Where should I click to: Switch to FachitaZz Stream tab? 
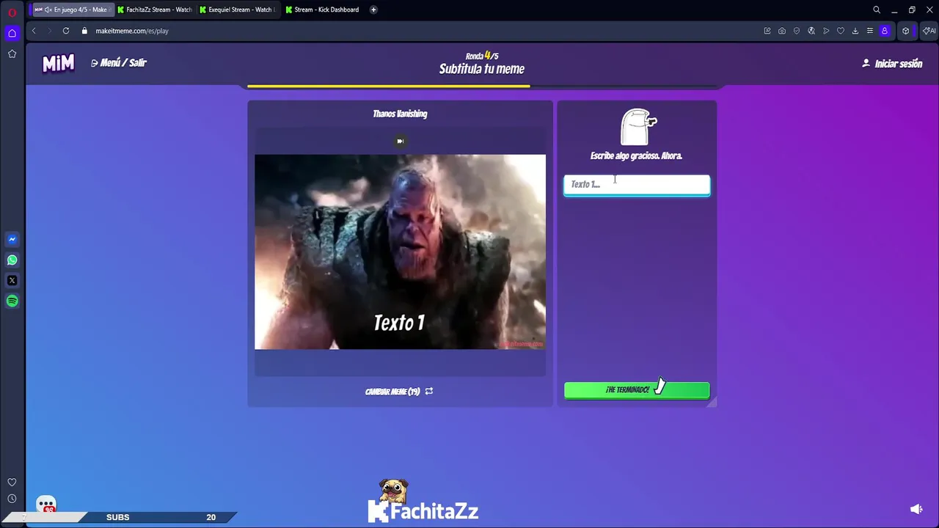click(155, 10)
